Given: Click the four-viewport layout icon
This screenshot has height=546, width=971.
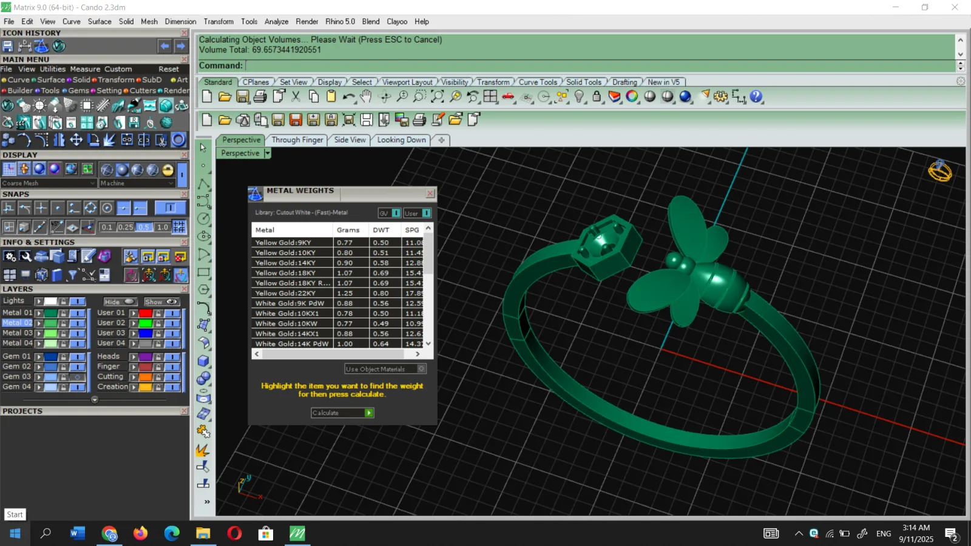Looking at the screenshot, I should coord(490,96).
